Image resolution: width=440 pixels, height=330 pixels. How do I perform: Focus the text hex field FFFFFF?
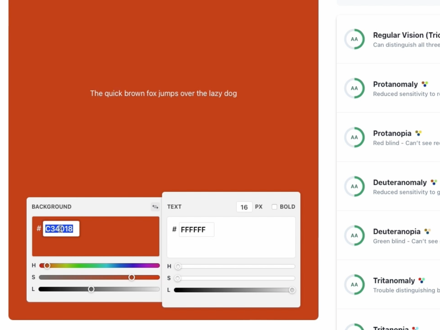coord(197,230)
